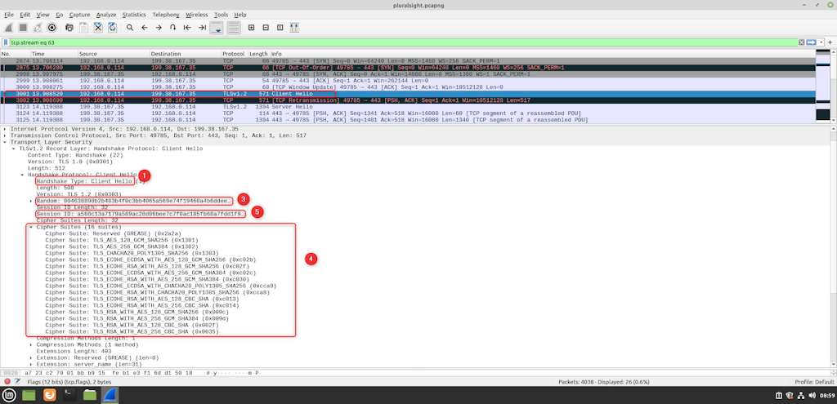The width and height of the screenshot is (837, 404).
Task: Open the View menu
Action: pyautogui.click(x=43, y=15)
